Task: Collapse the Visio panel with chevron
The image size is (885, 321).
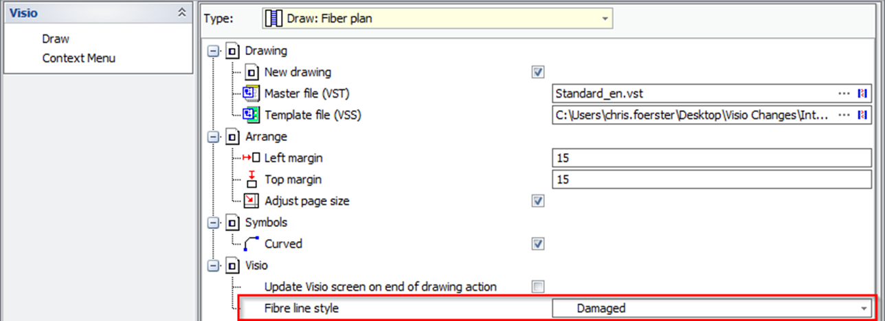Action: 181,12
